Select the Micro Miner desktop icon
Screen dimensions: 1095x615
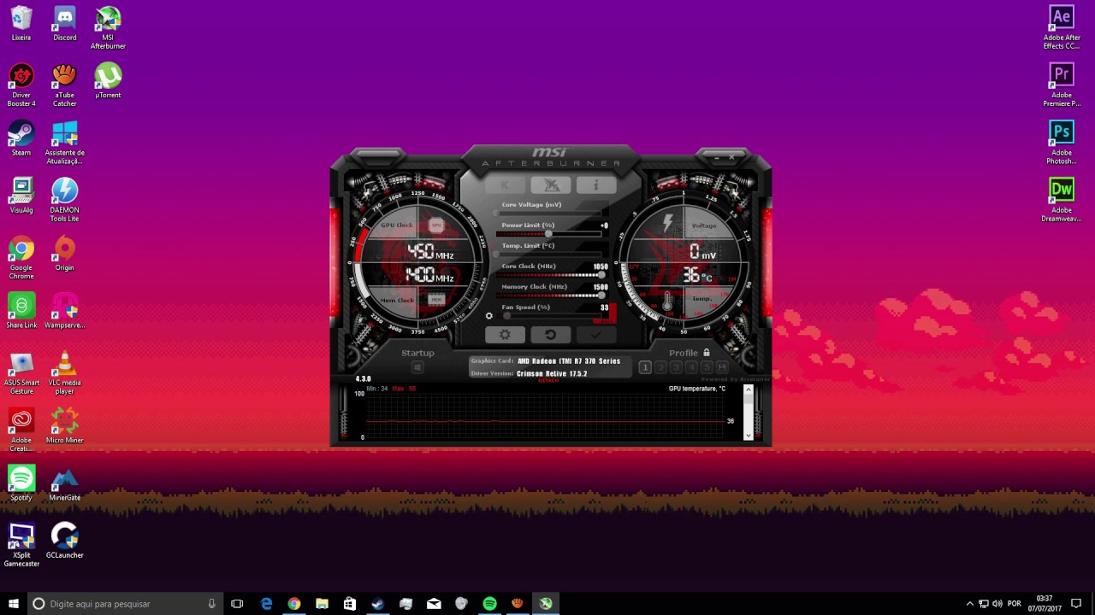(65, 425)
